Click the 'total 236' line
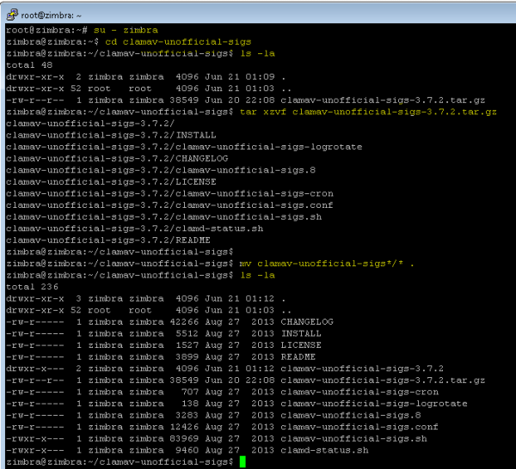Image resolution: width=516 pixels, height=469 pixels. click(x=32, y=287)
